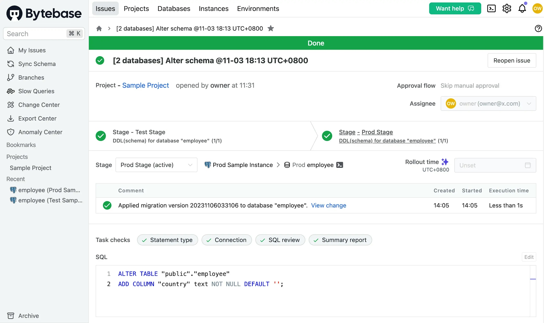Open the Databases menu tab
The image size is (544, 323).
click(174, 8)
